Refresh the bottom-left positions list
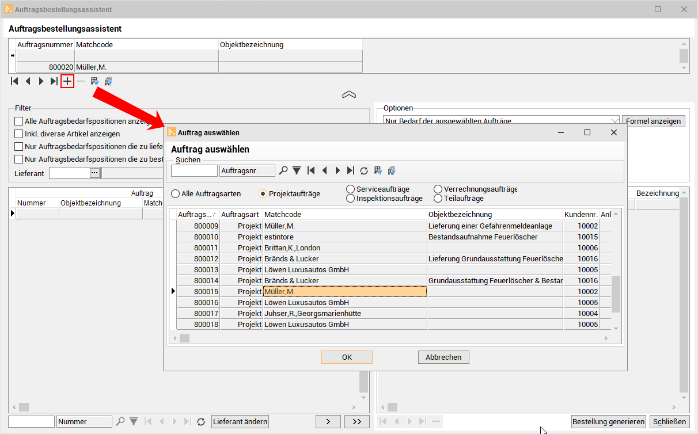 click(201, 421)
